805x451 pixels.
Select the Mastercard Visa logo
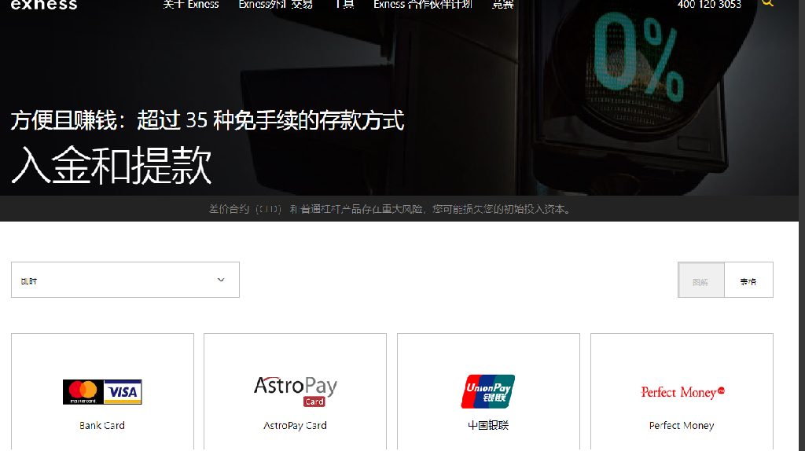tap(102, 392)
